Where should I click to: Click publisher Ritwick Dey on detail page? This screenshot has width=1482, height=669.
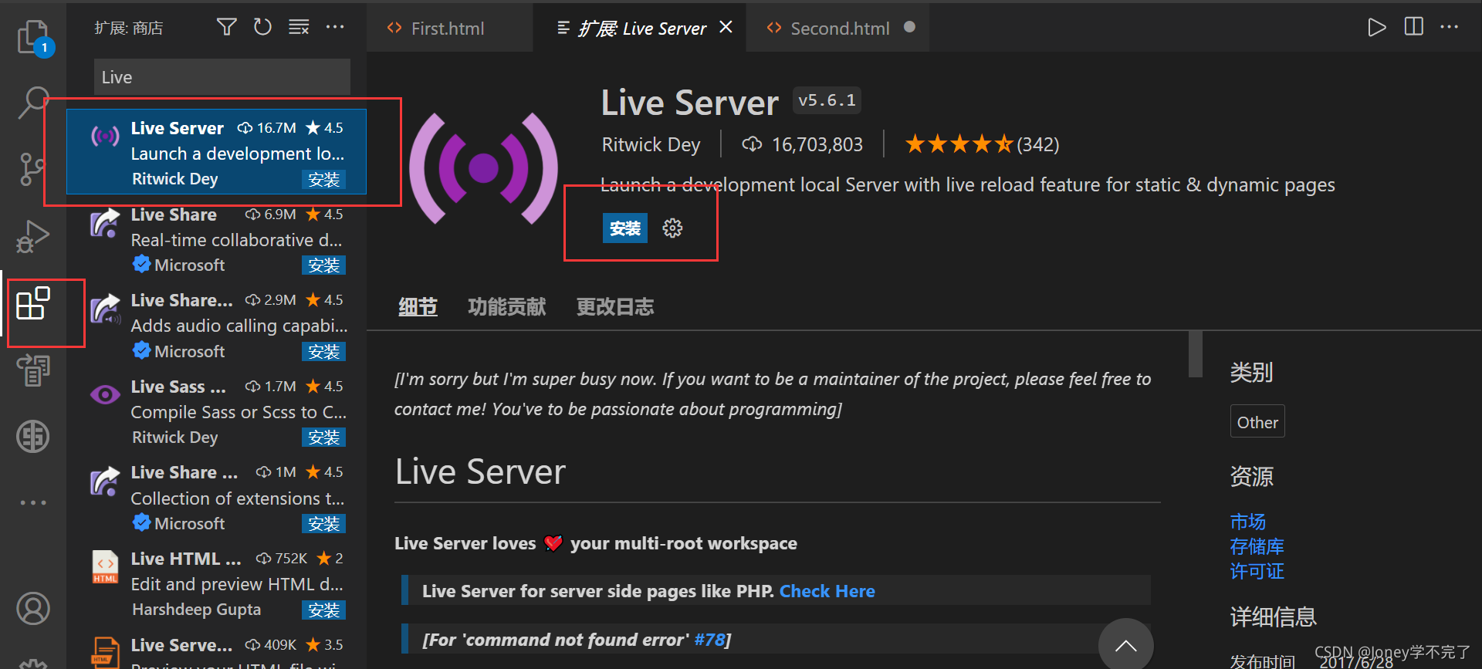point(651,144)
